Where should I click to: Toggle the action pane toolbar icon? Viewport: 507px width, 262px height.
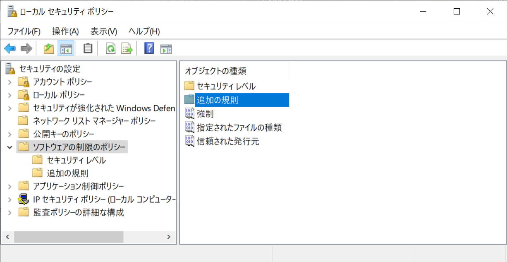(x=166, y=48)
